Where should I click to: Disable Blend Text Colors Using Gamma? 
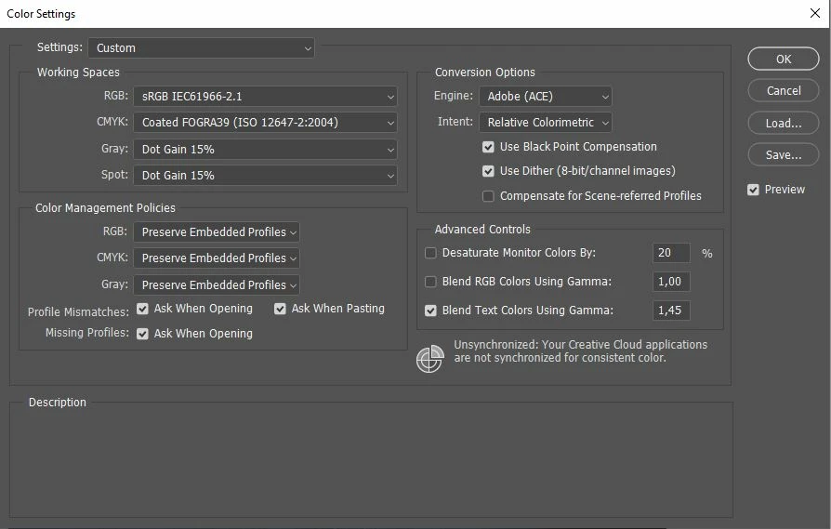tap(430, 311)
